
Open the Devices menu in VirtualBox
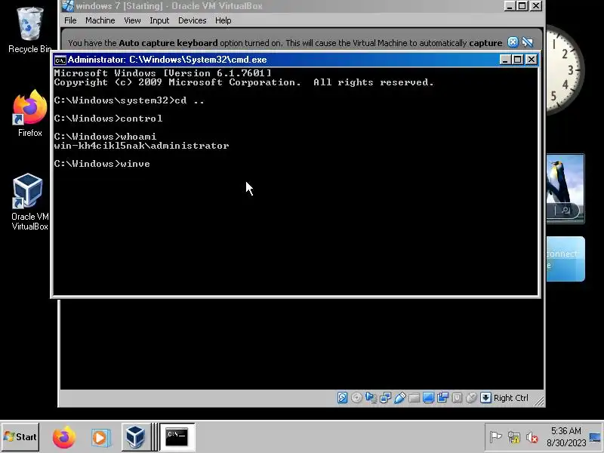tap(193, 20)
